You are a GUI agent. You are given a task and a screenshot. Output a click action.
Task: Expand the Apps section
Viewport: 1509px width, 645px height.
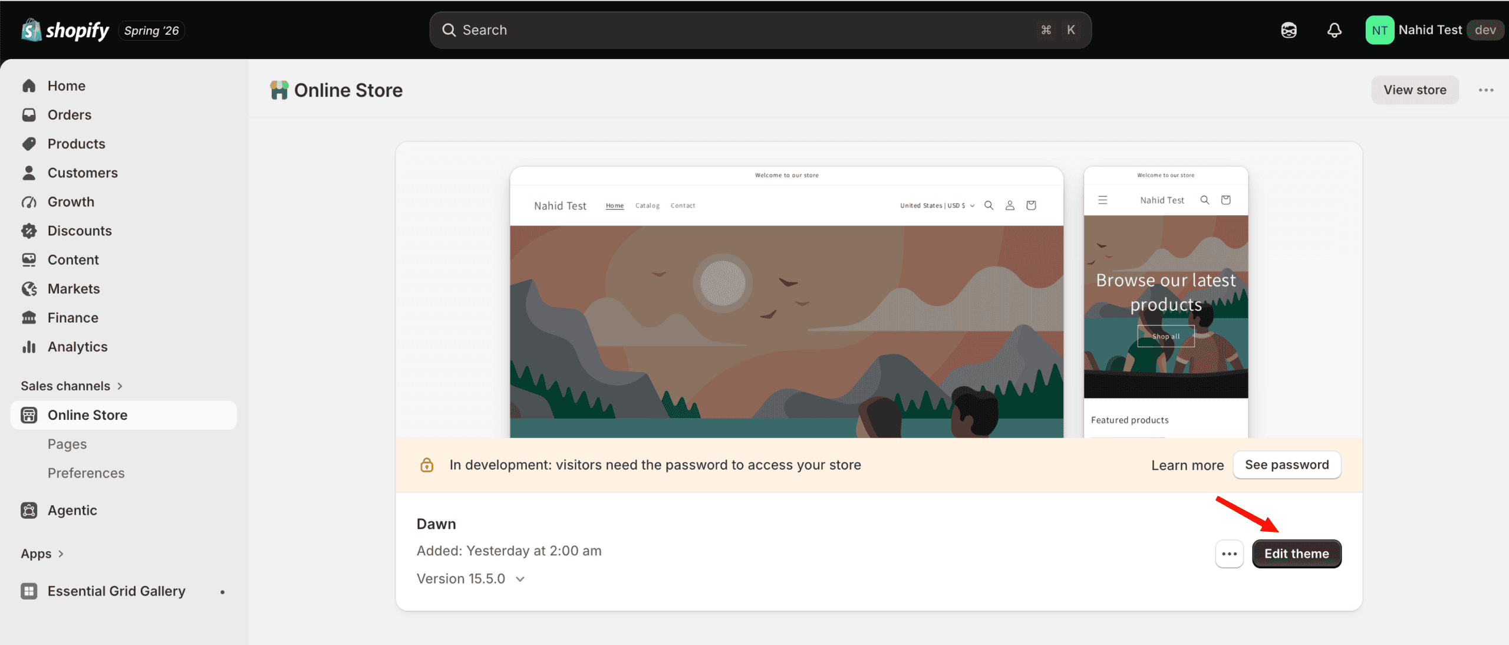click(x=42, y=554)
